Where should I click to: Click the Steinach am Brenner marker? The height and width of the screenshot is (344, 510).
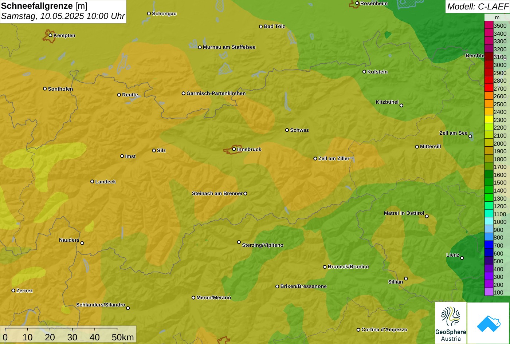click(x=245, y=194)
